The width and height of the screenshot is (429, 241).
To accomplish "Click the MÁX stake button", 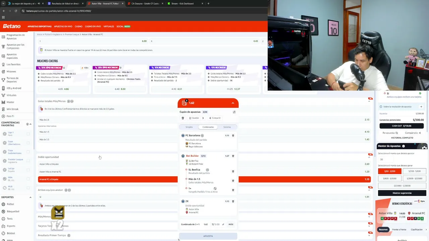I will (231, 224).
